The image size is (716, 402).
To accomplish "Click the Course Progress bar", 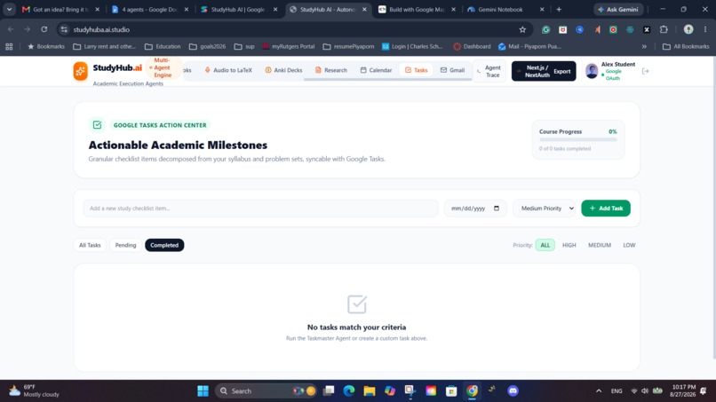I will click(x=577, y=139).
